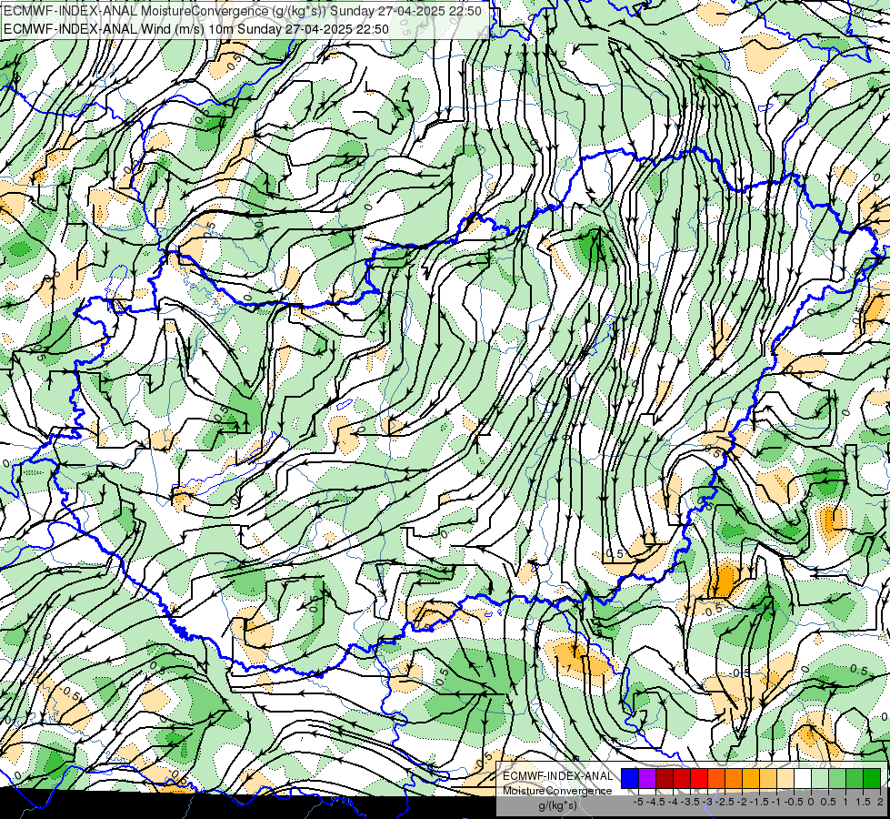The image size is (890, 819).
Task: Click the legend swatch between -3 and -2.5
Action: click(716, 778)
